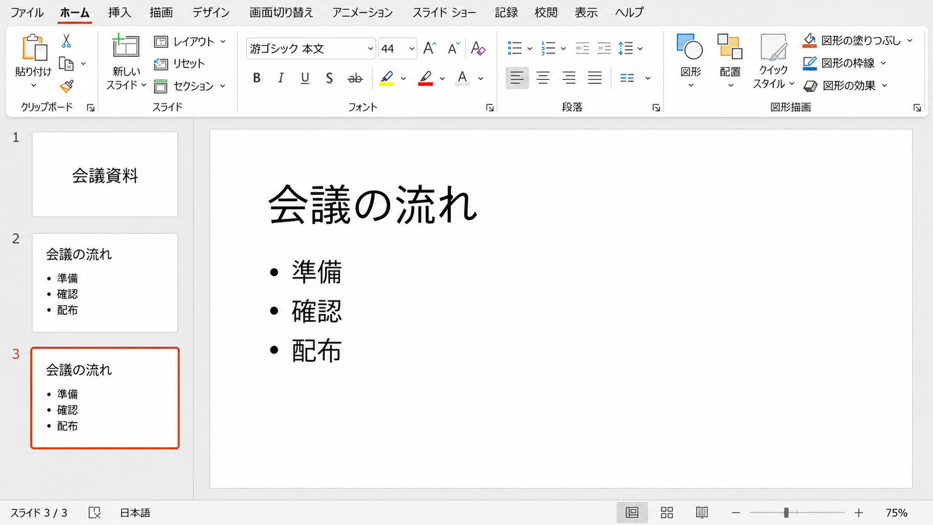Increase font size with large A icon
This screenshot has width=933, height=525.
pos(429,49)
